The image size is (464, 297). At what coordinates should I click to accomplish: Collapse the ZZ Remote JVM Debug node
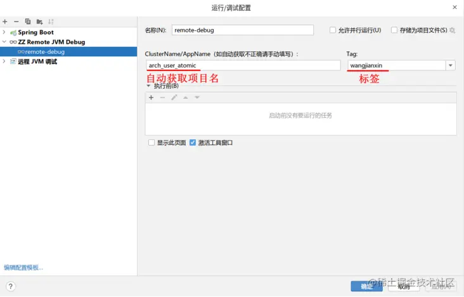(x=4, y=42)
